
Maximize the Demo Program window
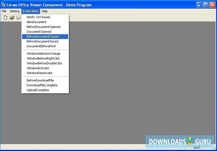tap(206, 5)
